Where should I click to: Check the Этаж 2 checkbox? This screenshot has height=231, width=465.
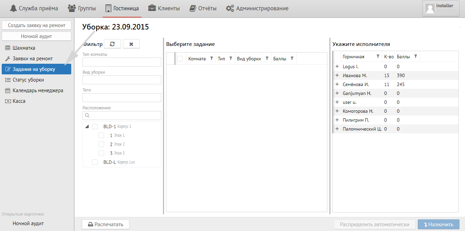(x=101, y=144)
